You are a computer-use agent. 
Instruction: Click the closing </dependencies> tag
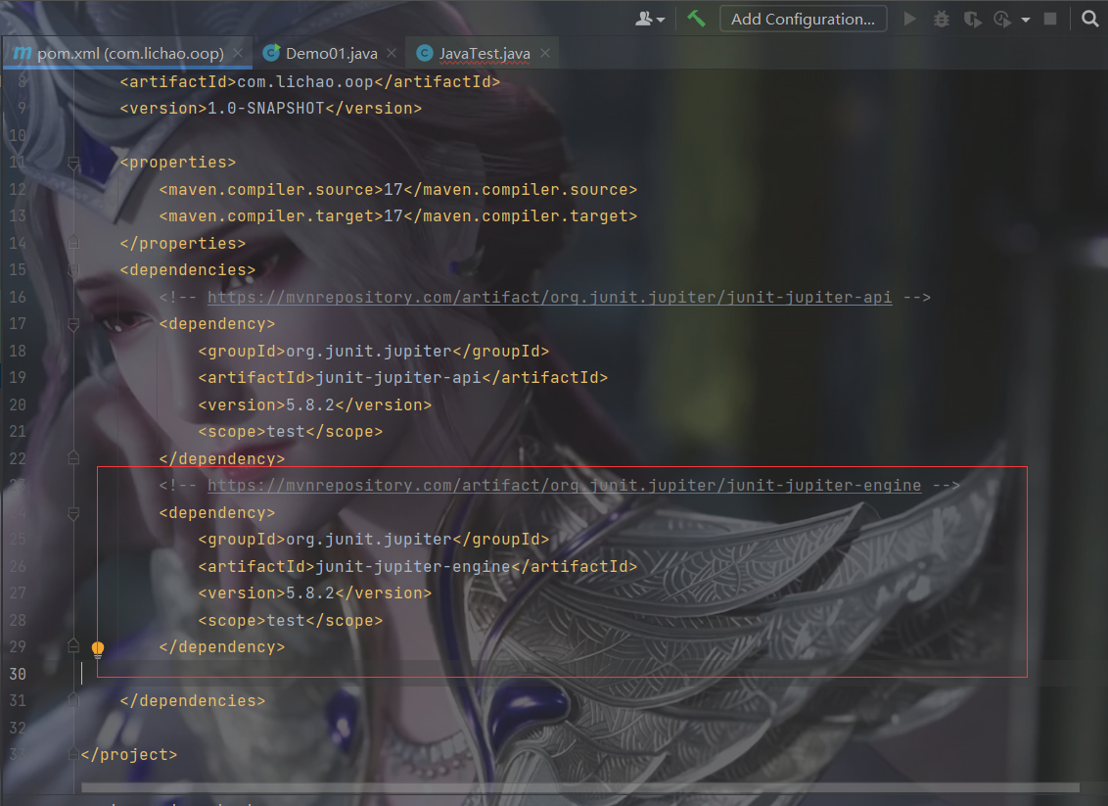(x=192, y=700)
